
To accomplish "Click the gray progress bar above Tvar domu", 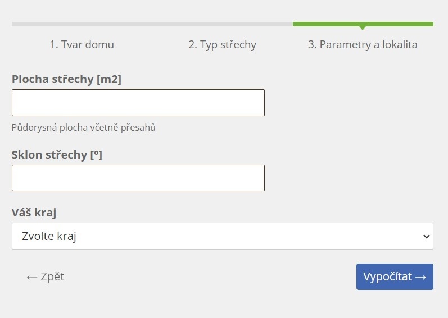I will [82, 24].
